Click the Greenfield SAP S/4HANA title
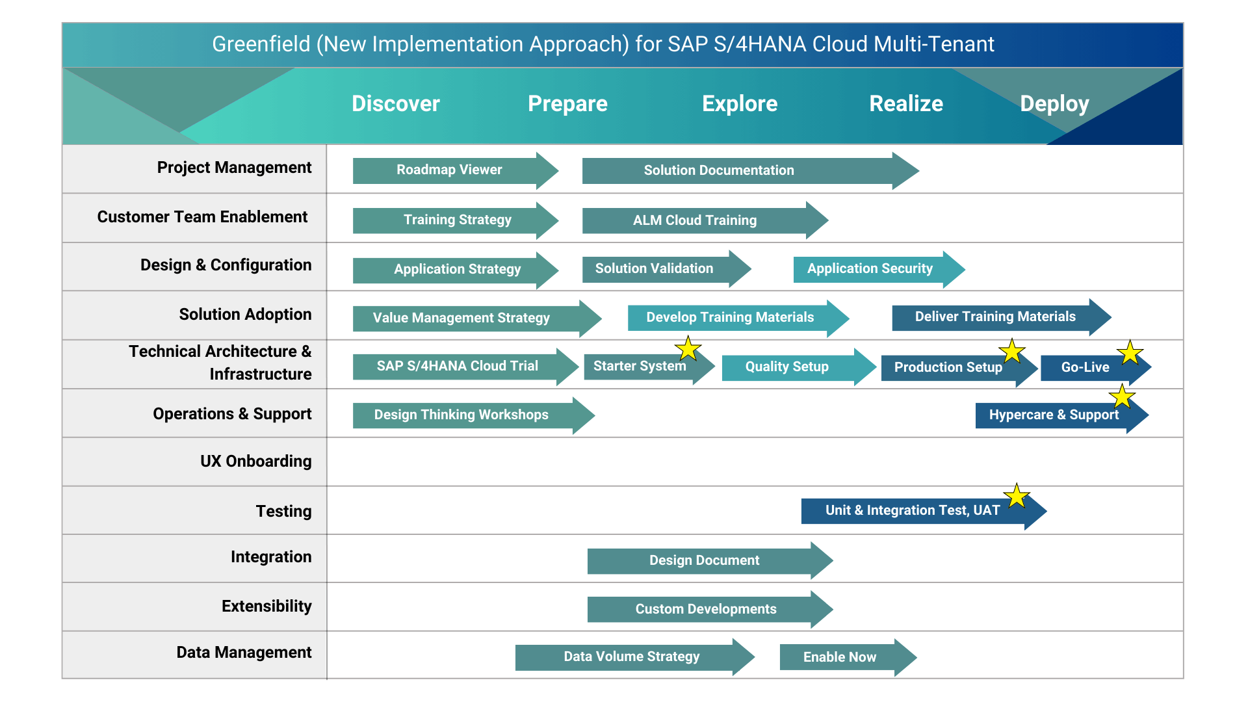The height and width of the screenshot is (702, 1248). pyautogui.click(x=603, y=44)
